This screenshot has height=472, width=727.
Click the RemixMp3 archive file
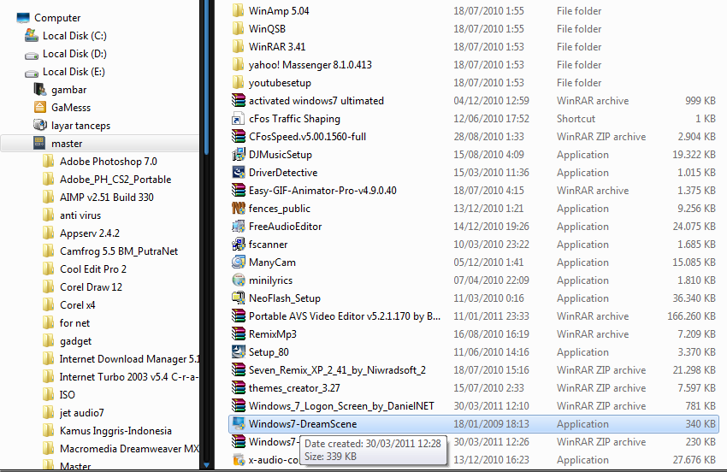tap(272, 334)
